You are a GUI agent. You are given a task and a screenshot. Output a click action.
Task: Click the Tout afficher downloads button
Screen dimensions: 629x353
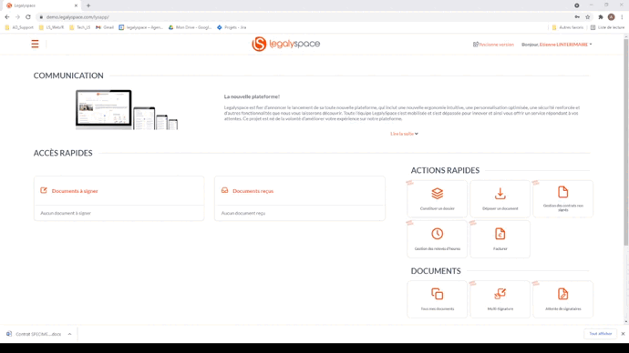pos(600,334)
